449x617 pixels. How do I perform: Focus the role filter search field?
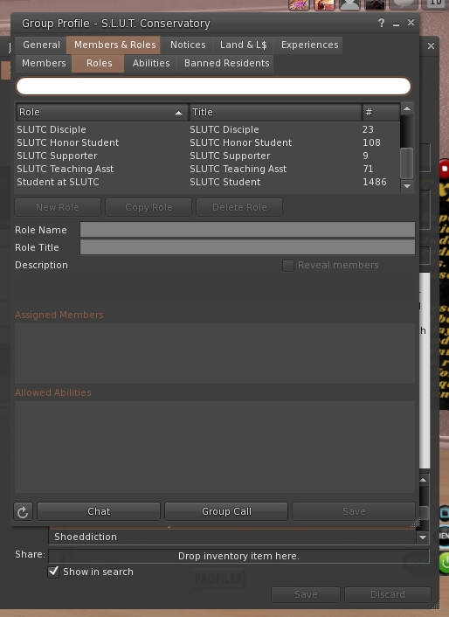pyautogui.click(x=213, y=87)
